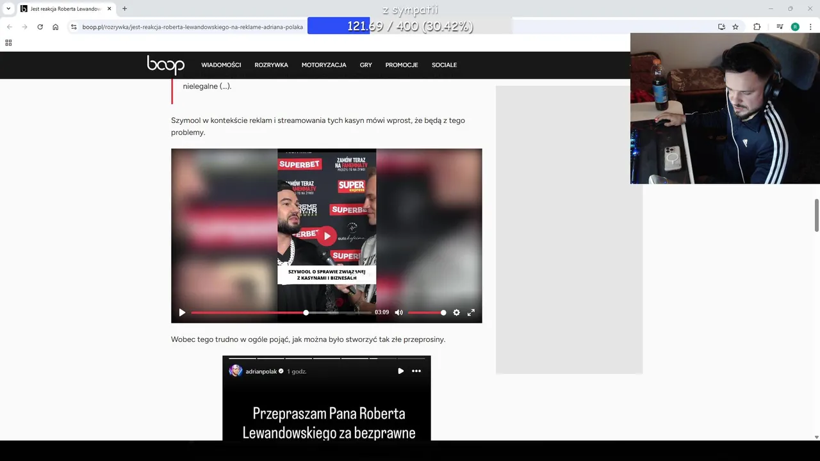This screenshot has height=461, width=820.
Task: Open the SOCIALE menu item
Action: pos(444,65)
